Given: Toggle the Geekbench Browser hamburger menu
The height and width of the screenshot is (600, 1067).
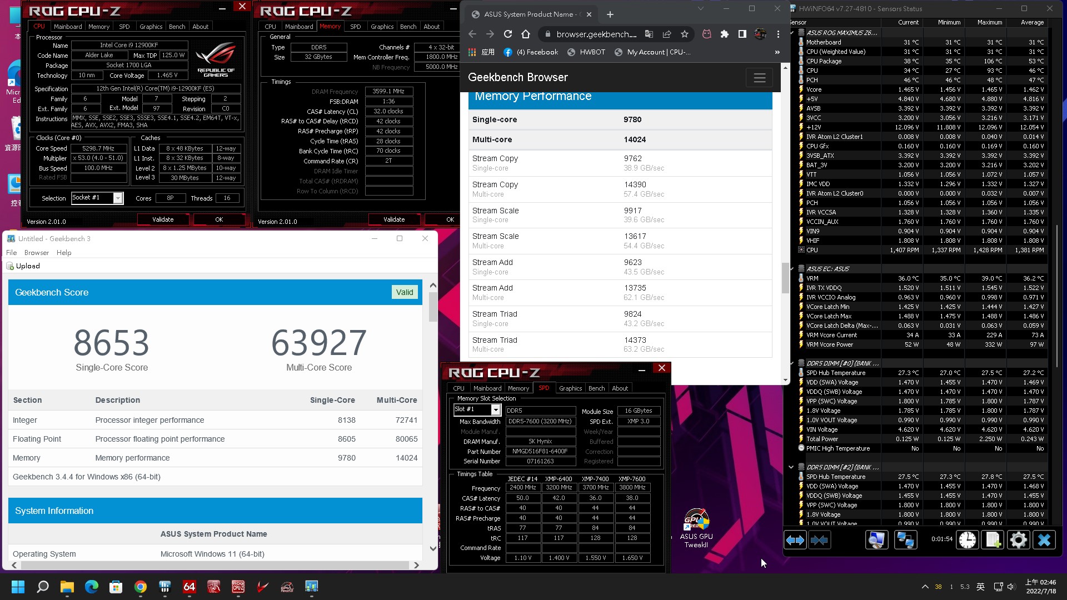Looking at the screenshot, I should coord(759,78).
